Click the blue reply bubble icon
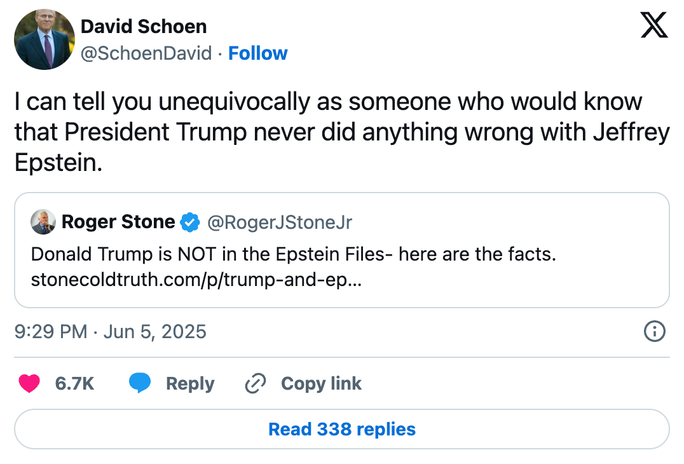Screen dimensions: 684x464 point(140,383)
